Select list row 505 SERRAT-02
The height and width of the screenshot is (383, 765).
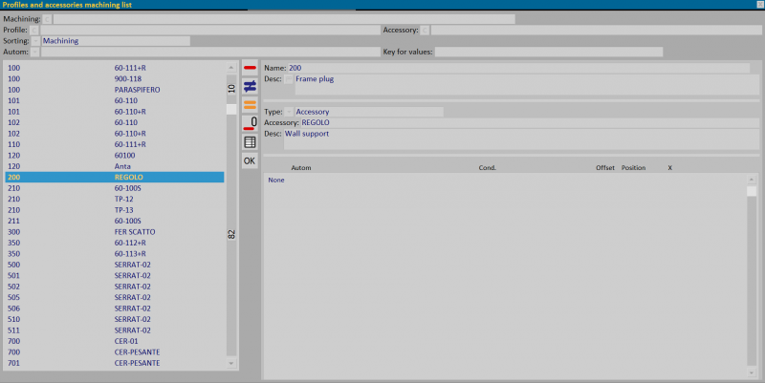tap(115, 298)
